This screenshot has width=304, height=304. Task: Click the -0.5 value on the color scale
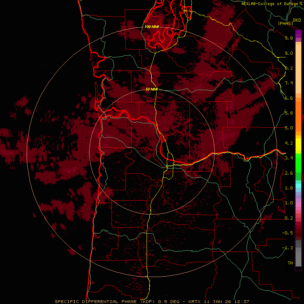point(287,233)
